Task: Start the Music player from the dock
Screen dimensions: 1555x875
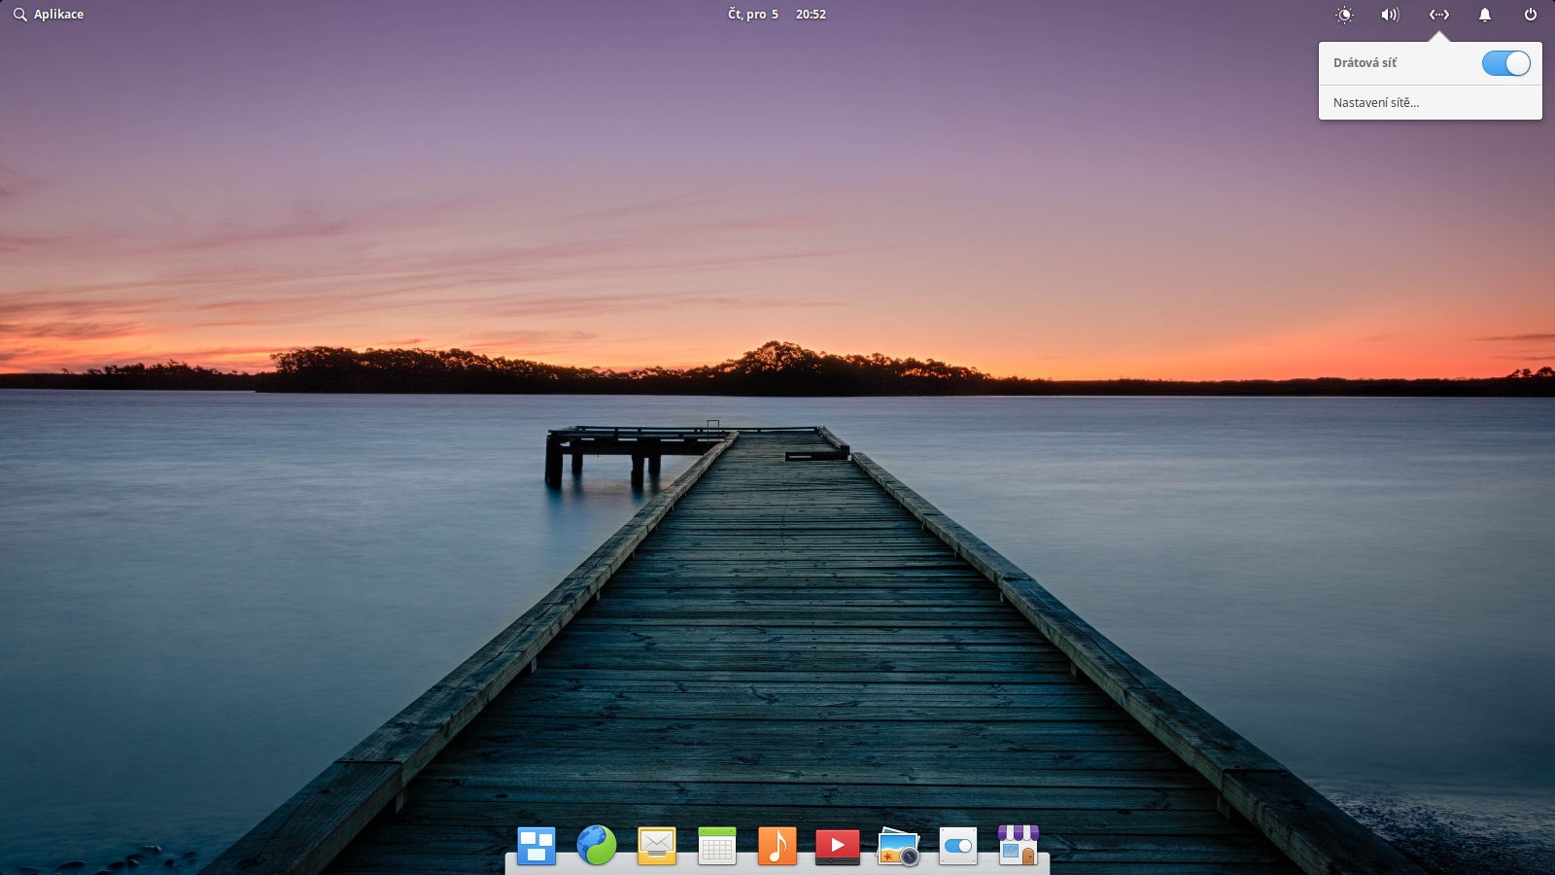Action: 777,845
